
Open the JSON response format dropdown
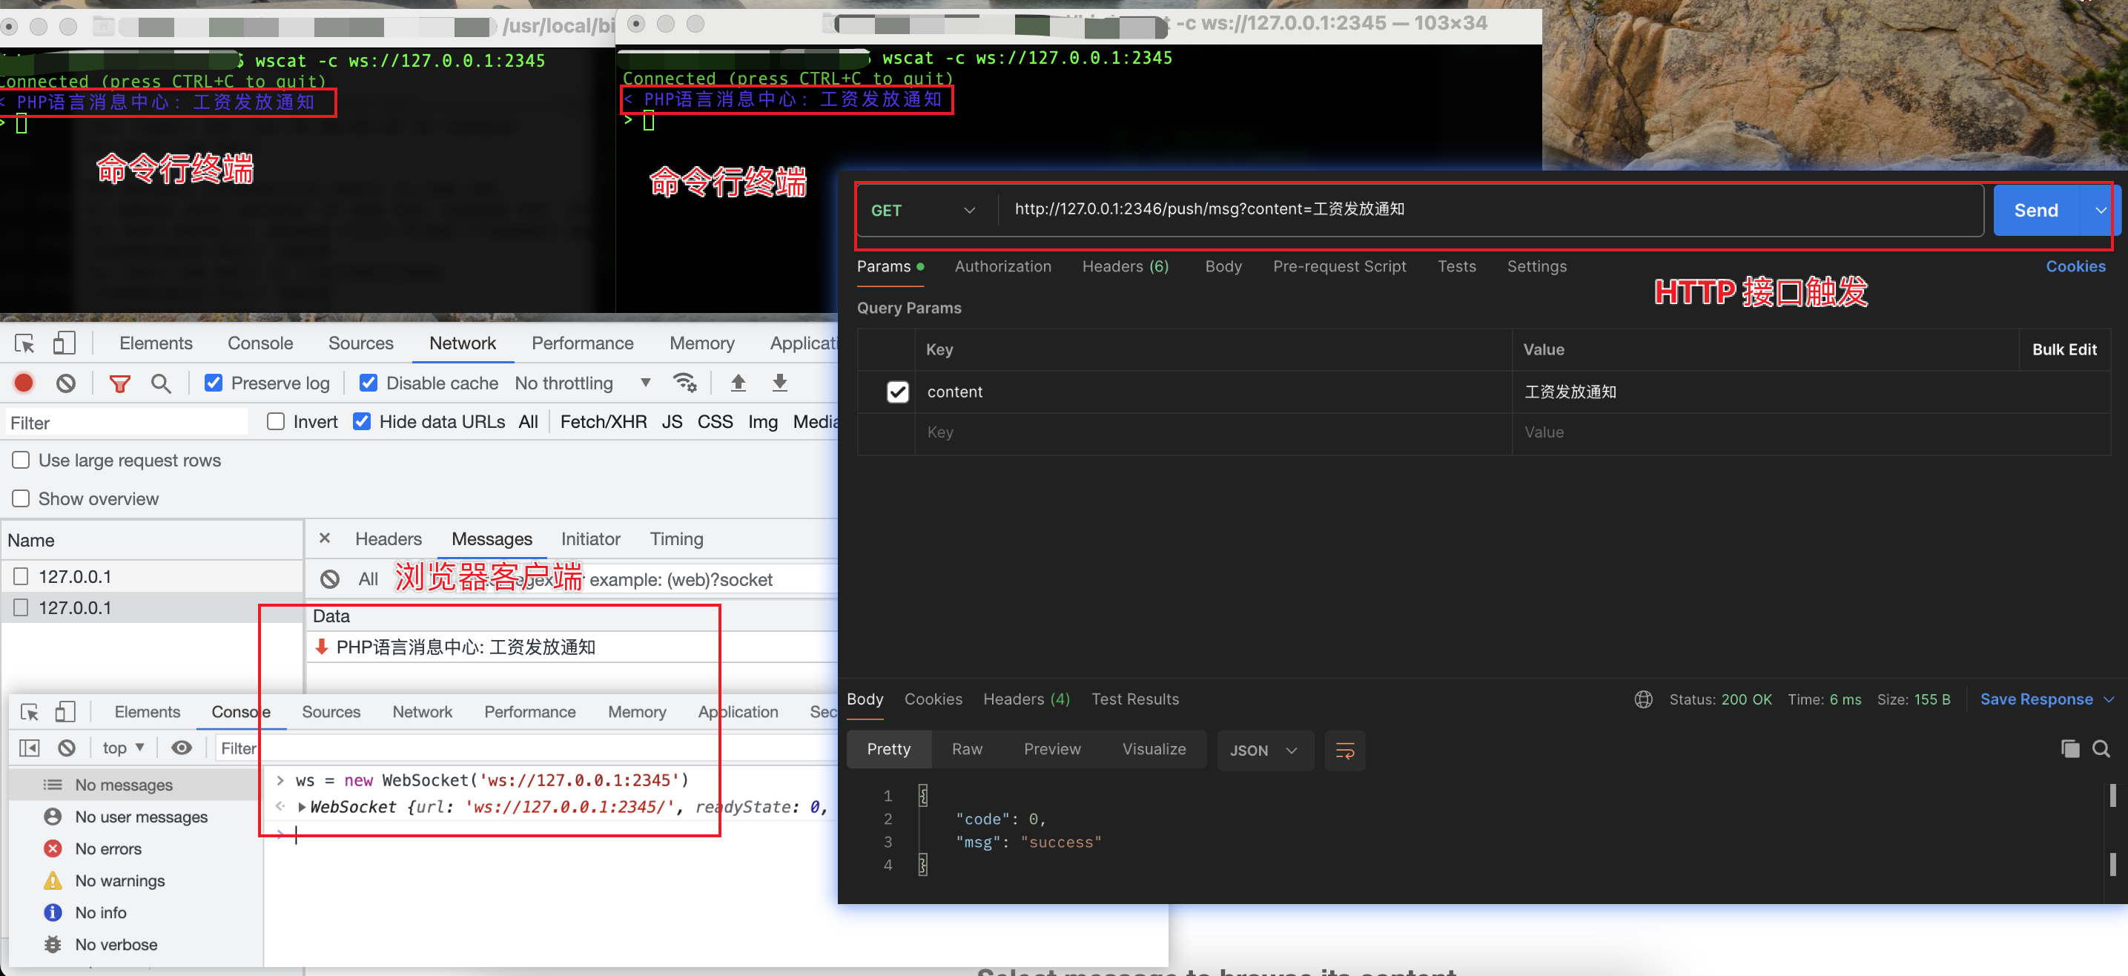point(1264,751)
